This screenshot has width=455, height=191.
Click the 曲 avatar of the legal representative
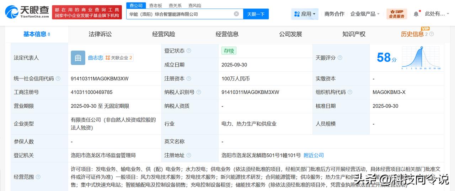(x=78, y=58)
